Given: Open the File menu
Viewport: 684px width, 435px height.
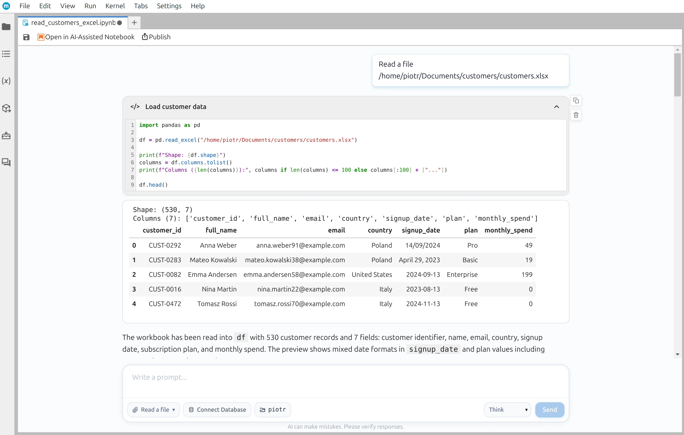Looking at the screenshot, I should click(x=25, y=6).
